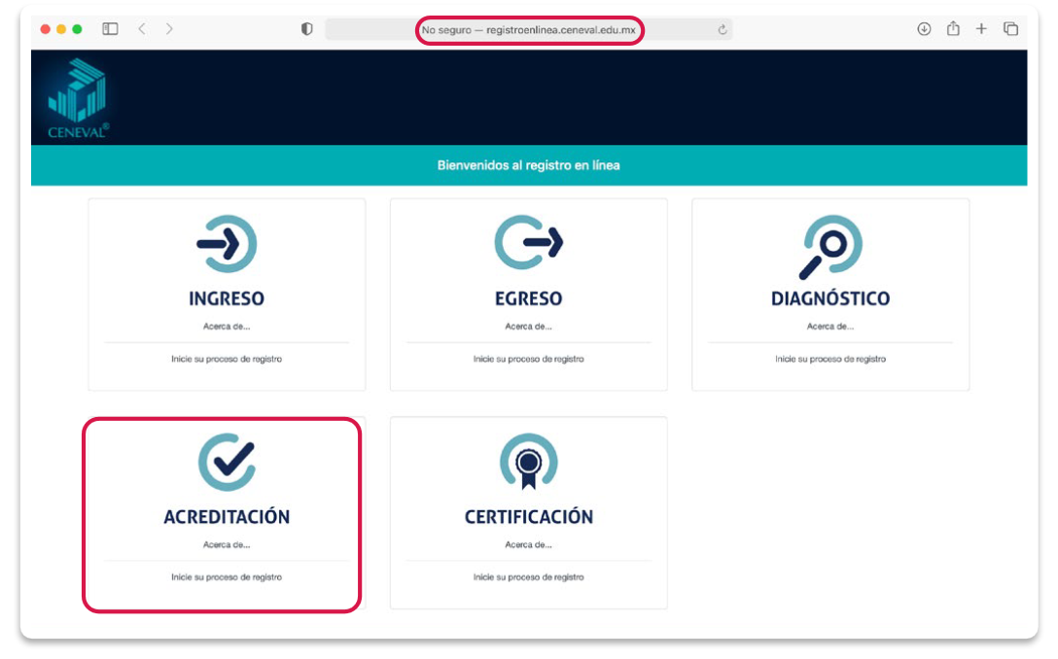Go forward using the forward arrow
Viewport: 1058px width, 659px height.
169,29
